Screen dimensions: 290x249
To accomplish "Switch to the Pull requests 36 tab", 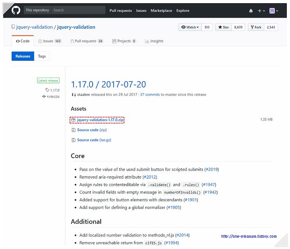I will pos(87,41).
